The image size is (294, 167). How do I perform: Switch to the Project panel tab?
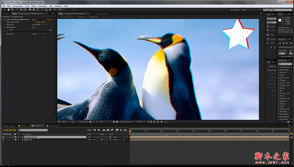[6, 14]
